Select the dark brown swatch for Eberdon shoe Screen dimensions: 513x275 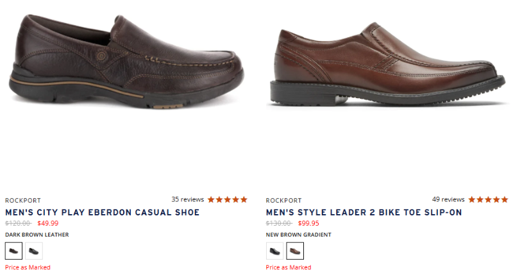pos(13,251)
